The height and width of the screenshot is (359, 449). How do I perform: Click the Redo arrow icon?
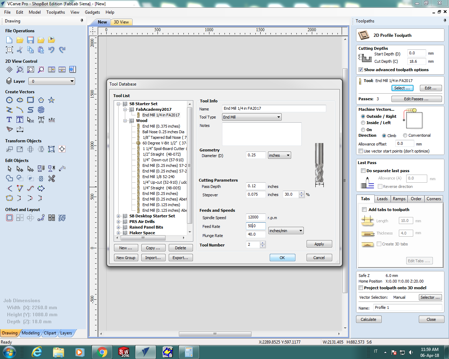tap(62, 50)
